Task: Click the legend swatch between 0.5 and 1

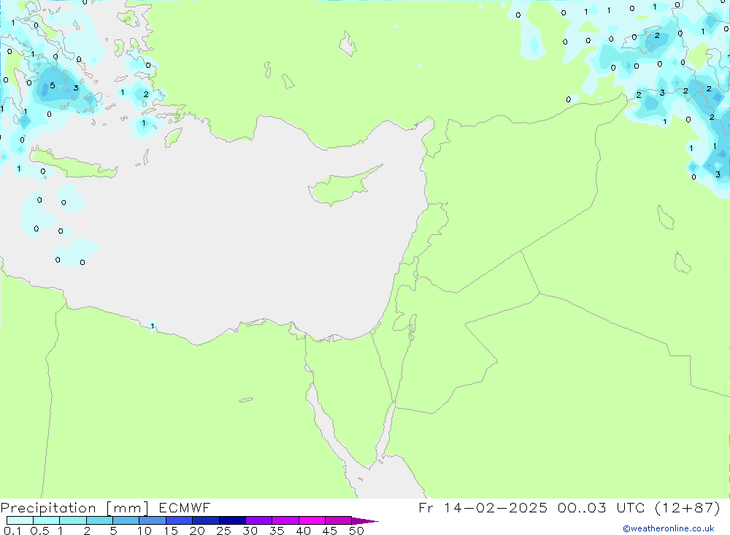Action: tap(46, 520)
